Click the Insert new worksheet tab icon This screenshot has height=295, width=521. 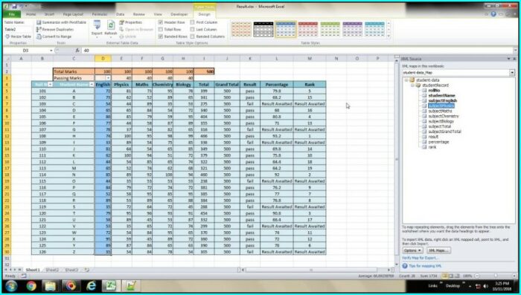(87, 270)
